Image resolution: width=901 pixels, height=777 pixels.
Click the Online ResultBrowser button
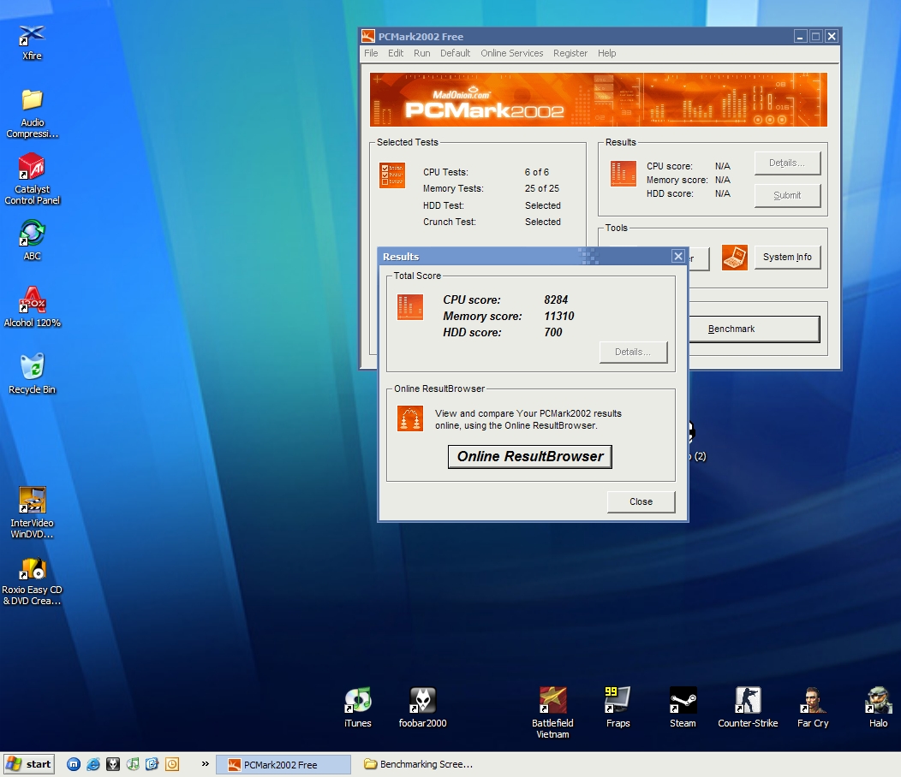pyautogui.click(x=530, y=457)
